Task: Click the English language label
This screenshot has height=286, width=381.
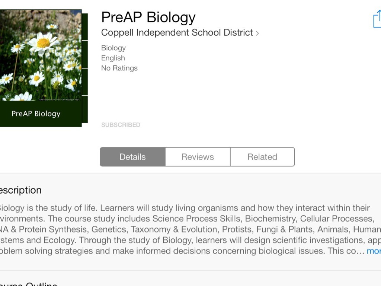Action: pyautogui.click(x=113, y=58)
